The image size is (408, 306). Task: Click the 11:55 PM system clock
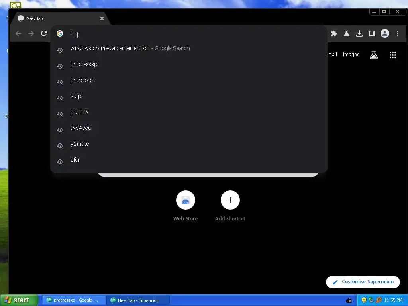click(393, 300)
